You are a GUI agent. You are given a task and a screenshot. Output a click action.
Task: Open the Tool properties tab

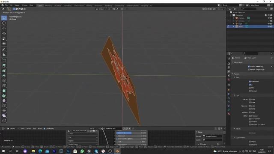(x=229, y=59)
